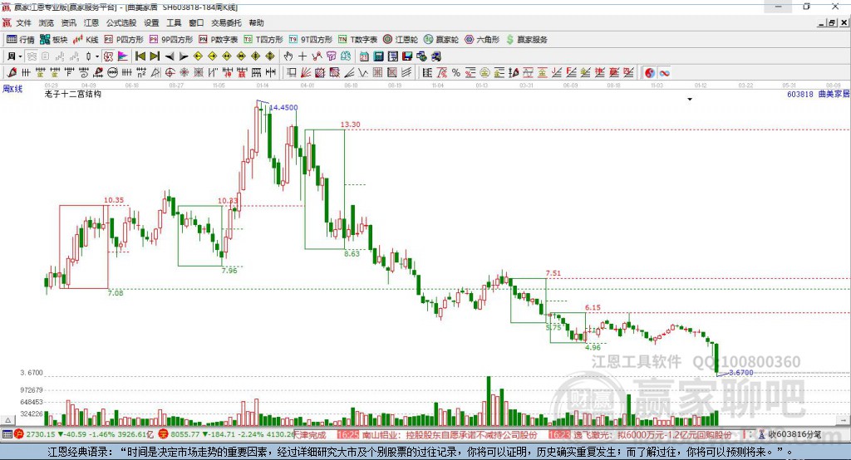Click the red circular target icon
The image size is (851, 460).
pos(170,73)
